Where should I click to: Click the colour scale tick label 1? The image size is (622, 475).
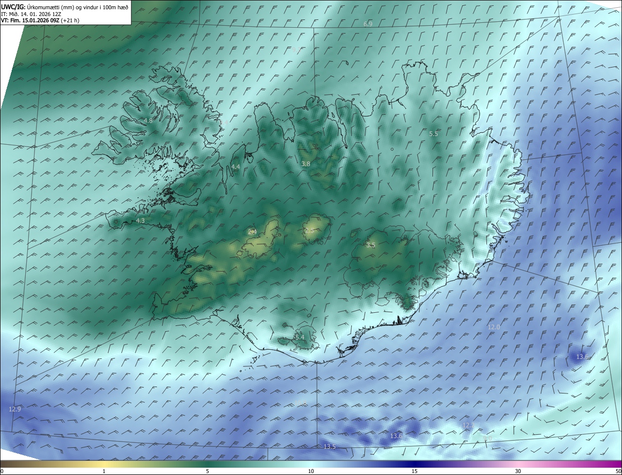coord(104,471)
